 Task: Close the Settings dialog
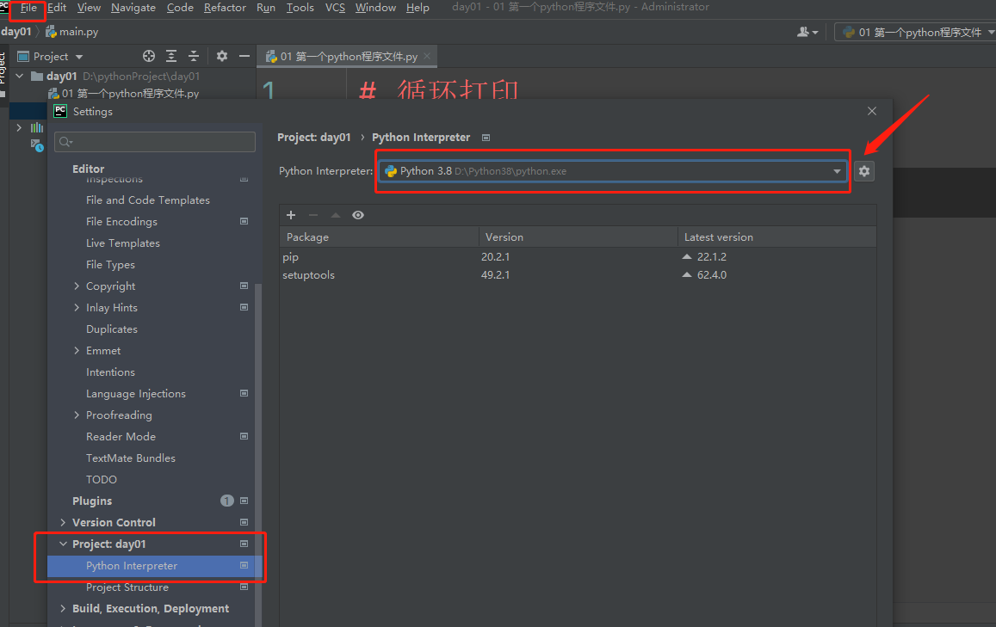(x=872, y=111)
